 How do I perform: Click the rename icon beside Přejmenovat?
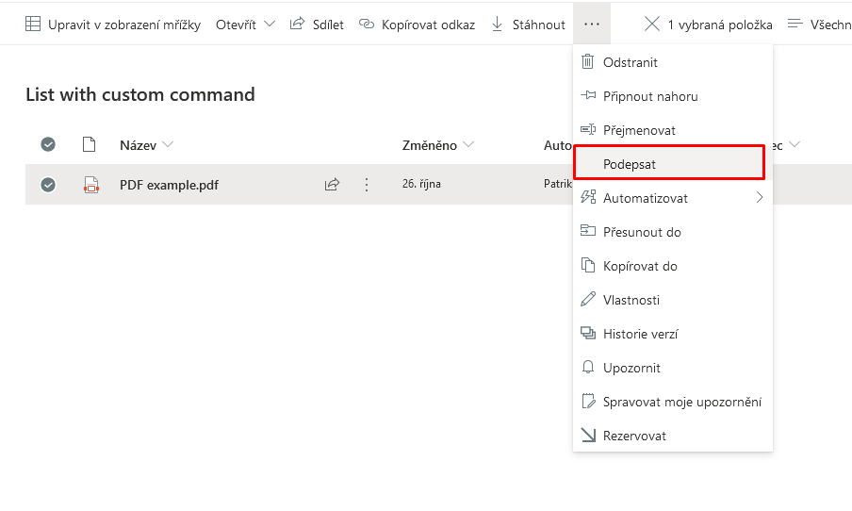pos(588,129)
